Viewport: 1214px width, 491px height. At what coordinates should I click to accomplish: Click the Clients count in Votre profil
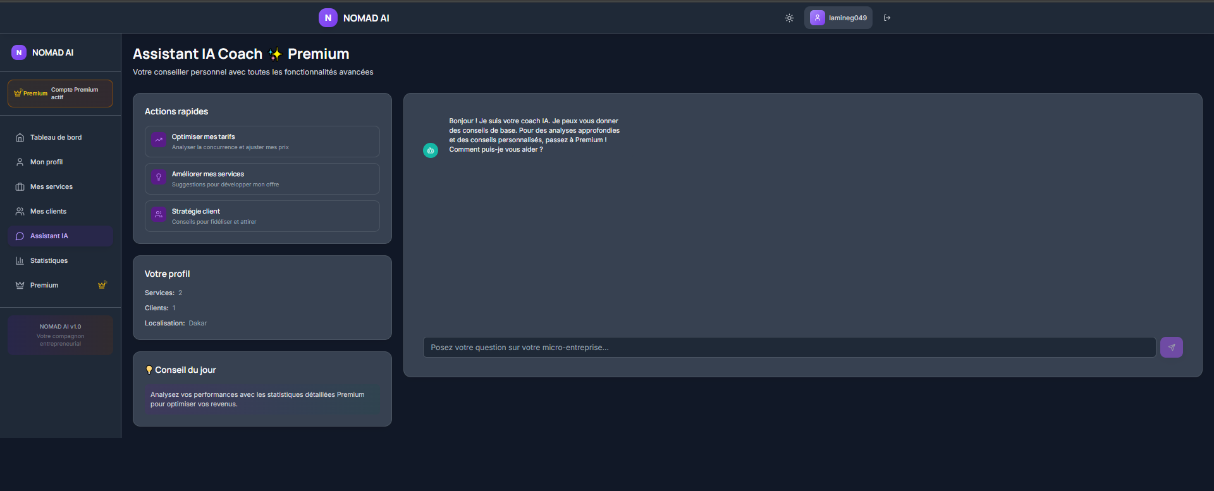pyautogui.click(x=174, y=308)
